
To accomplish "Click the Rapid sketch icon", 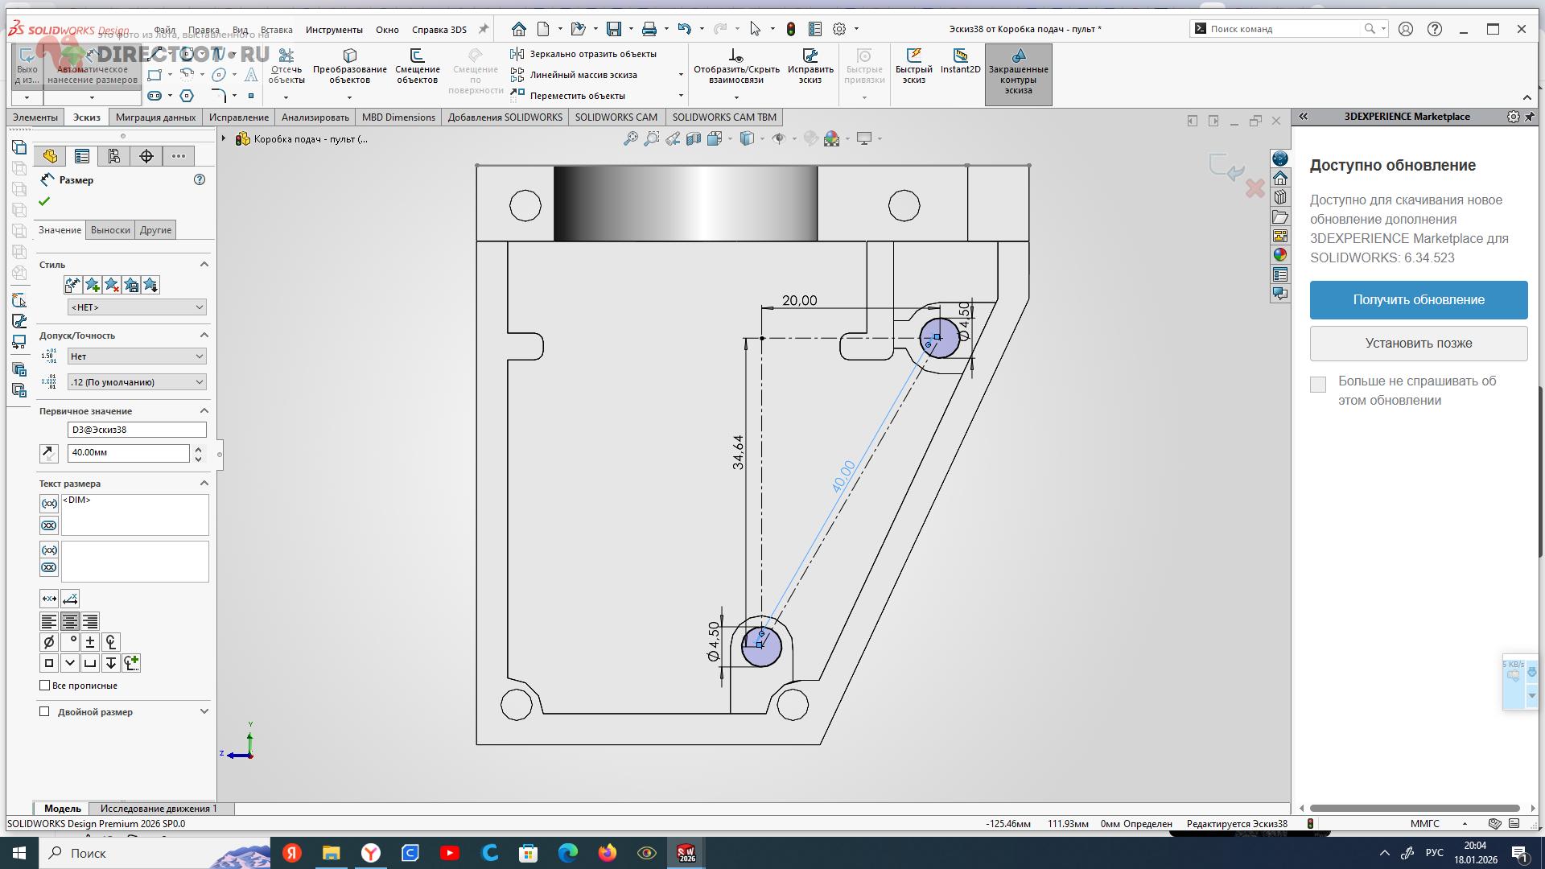I will pyautogui.click(x=913, y=56).
